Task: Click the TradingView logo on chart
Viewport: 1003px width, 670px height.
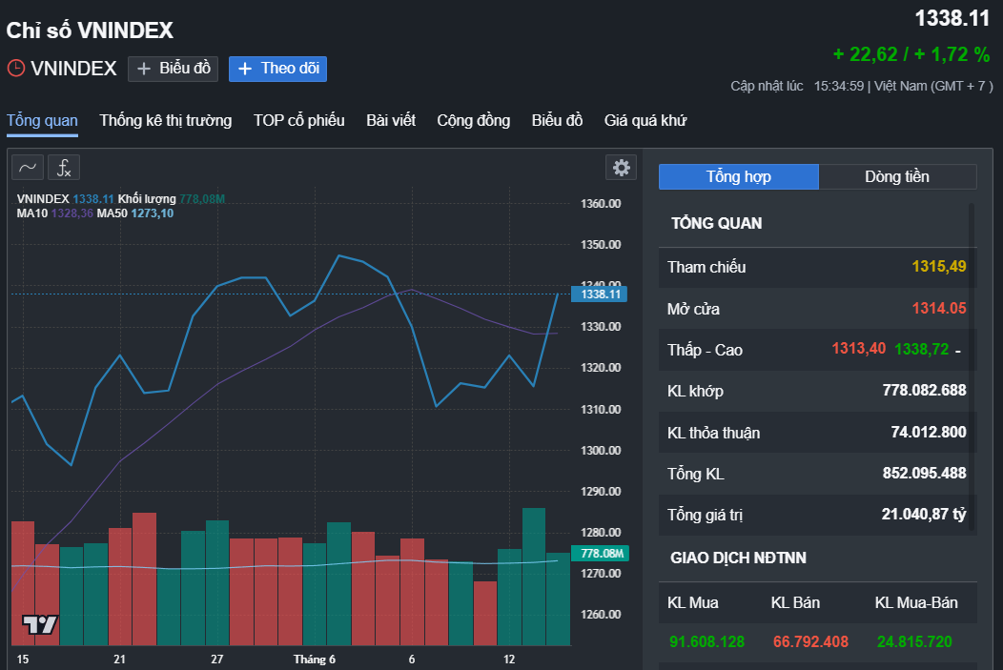Action: (40, 625)
